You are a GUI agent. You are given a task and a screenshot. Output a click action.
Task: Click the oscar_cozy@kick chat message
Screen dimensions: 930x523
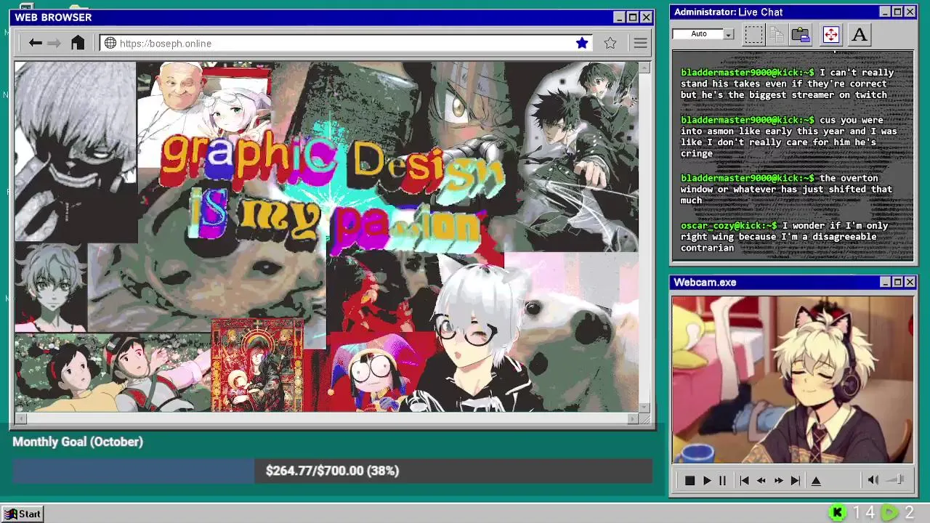[785, 237]
